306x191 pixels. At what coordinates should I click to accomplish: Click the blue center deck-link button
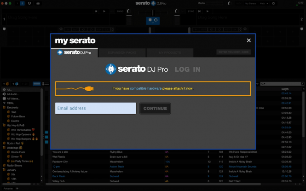[x=153, y=21]
